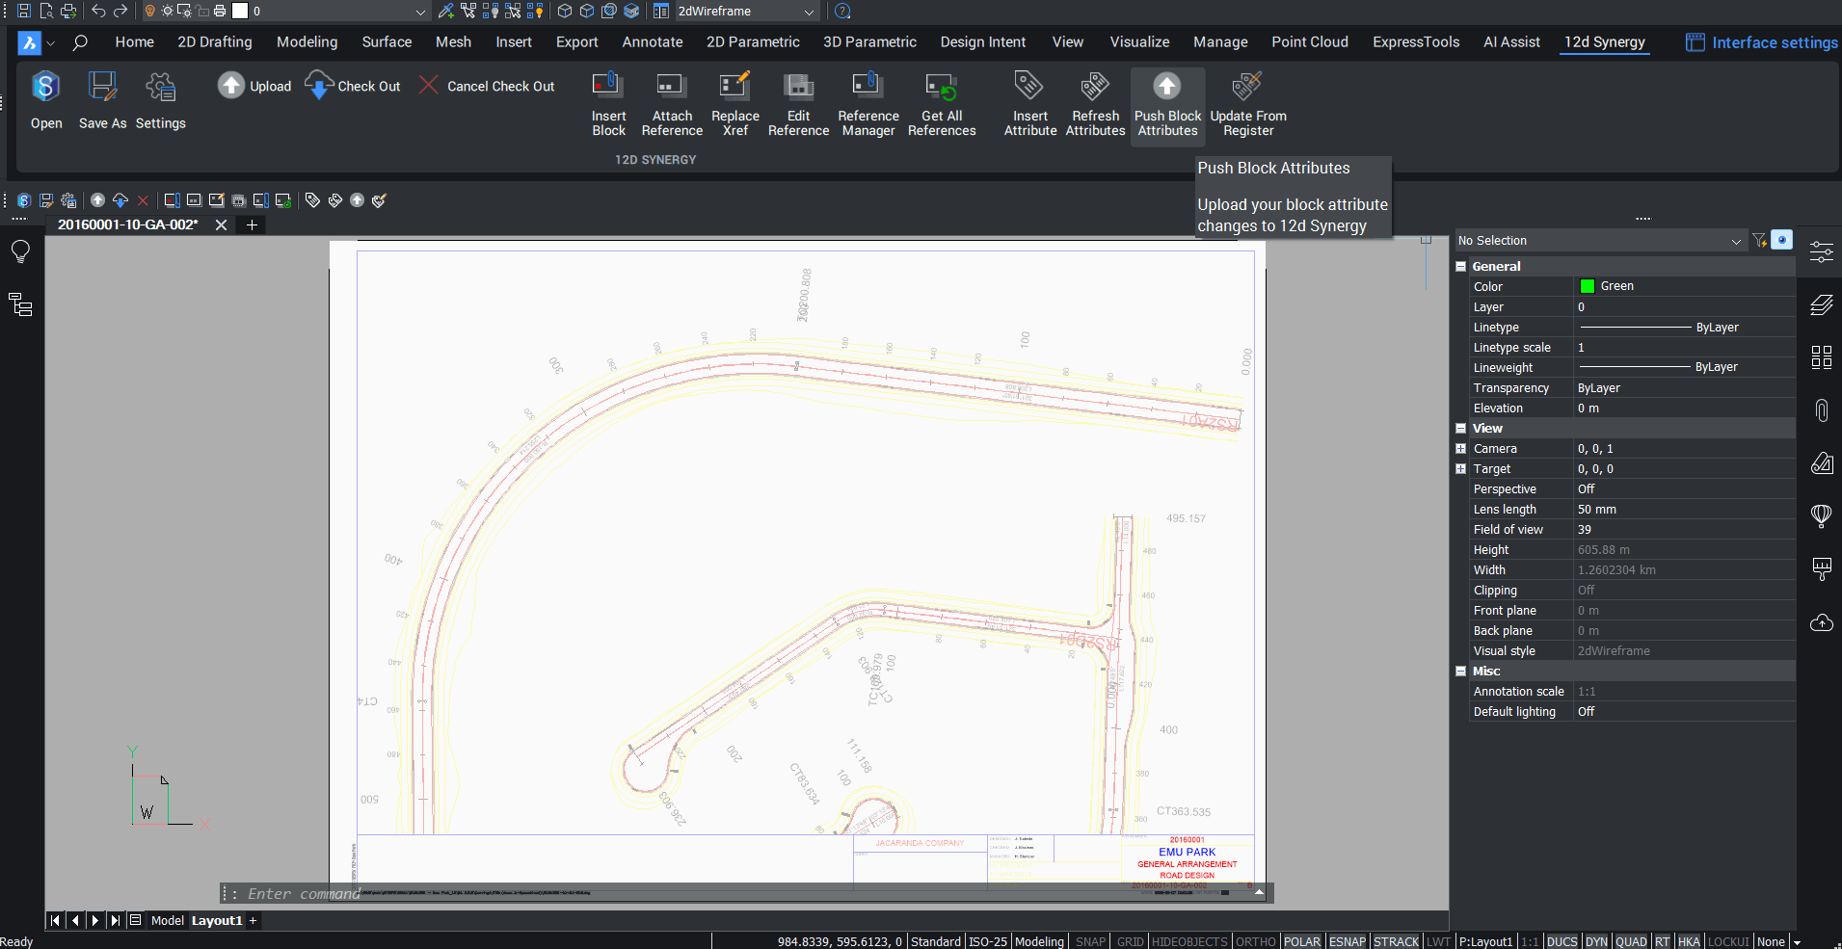The width and height of the screenshot is (1842, 949).
Task: Open the No Selection dropdown
Action: [1600, 241]
